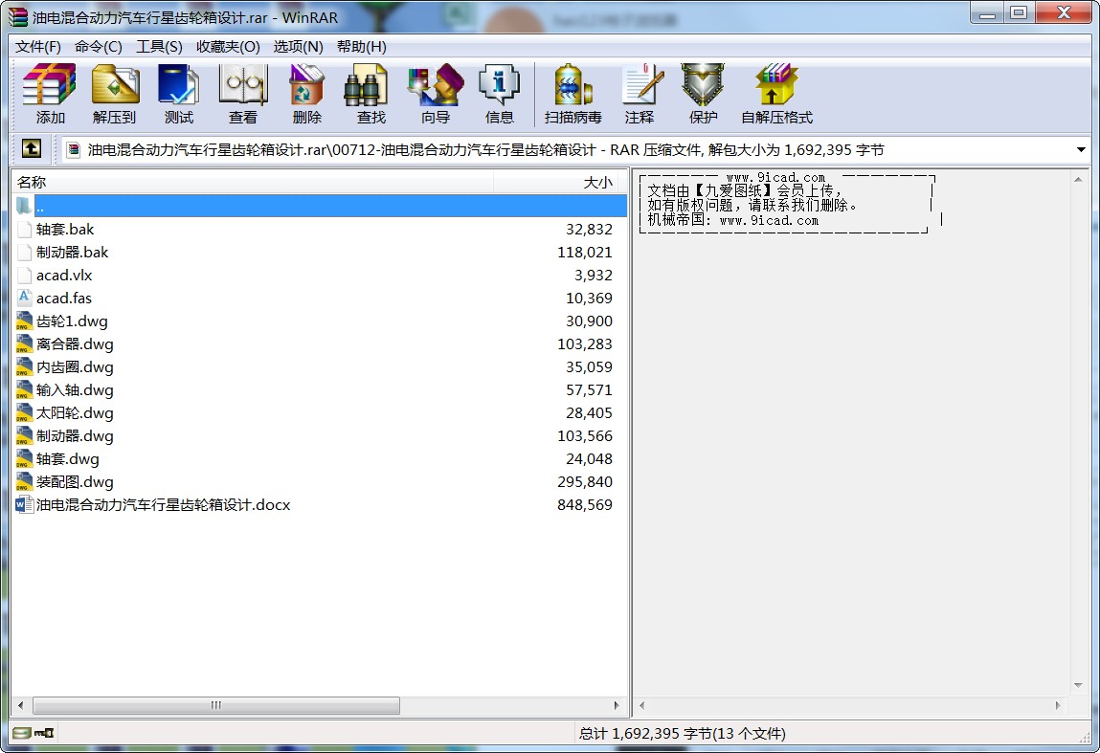Click the 添加 (Add) toolbar icon
Viewport: 1100px width, 753px height.
[x=49, y=85]
